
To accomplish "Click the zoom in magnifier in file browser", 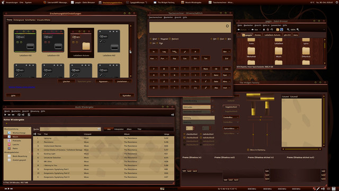I will click(x=298, y=30).
